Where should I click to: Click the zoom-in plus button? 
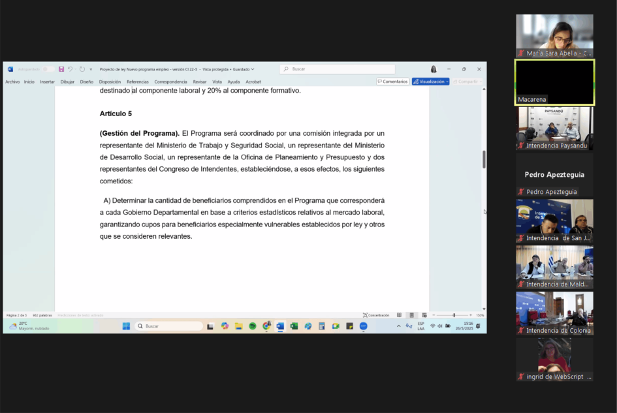(471, 315)
